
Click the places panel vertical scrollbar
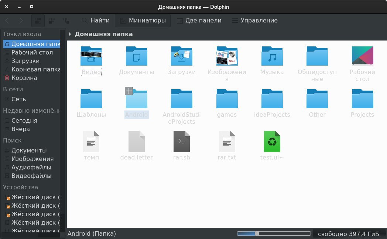63,130
